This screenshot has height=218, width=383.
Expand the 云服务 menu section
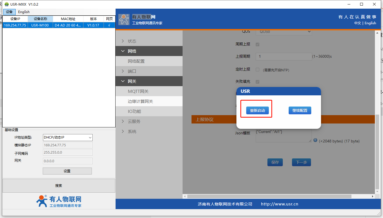(x=149, y=122)
